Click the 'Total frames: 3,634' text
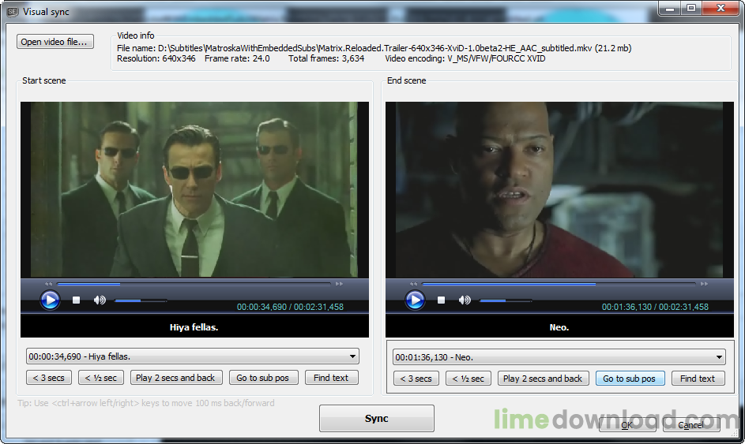Screen dimensions: 745x444 pyautogui.click(x=326, y=58)
